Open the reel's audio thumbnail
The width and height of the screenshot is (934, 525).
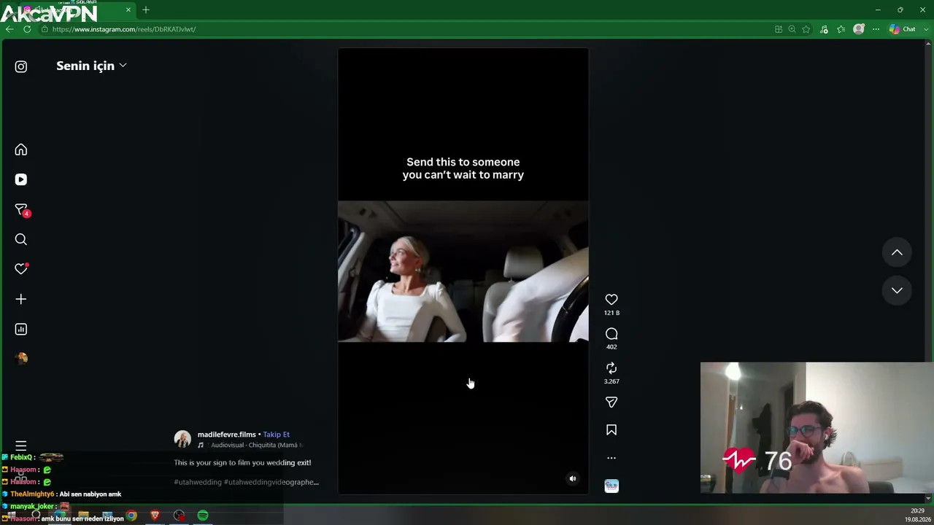(x=611, y=486)
